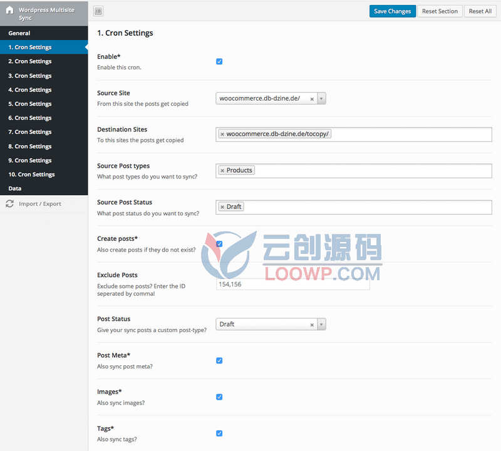Toggle the Post Meta sync checkbox
The image size is (501, 451).
coord(219,360)
